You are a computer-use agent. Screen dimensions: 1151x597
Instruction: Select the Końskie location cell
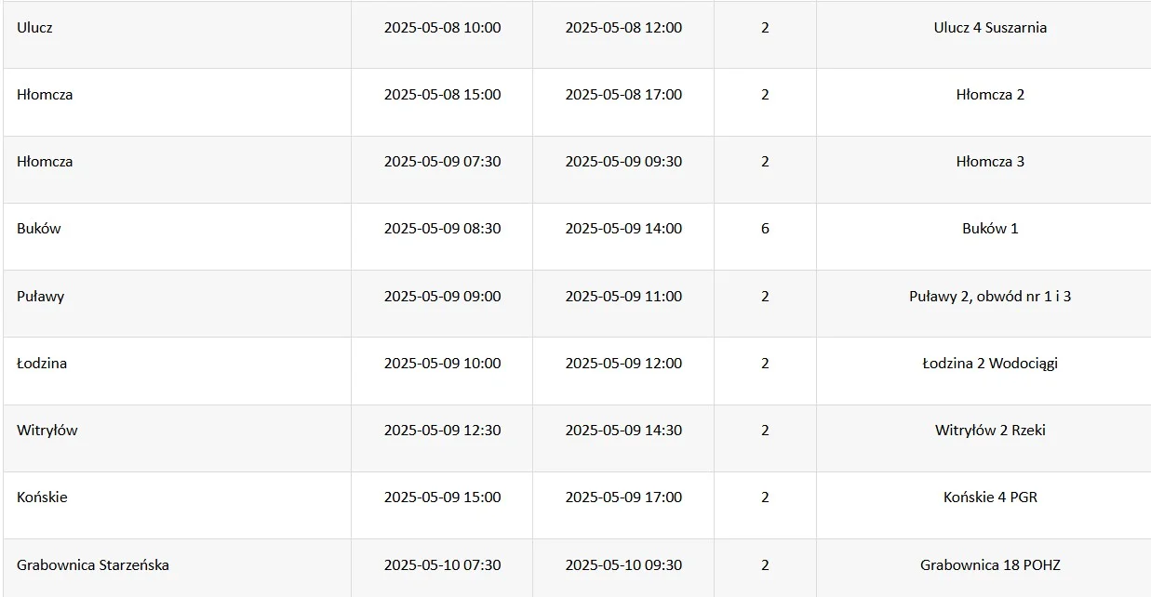click(x=177, y=505)
